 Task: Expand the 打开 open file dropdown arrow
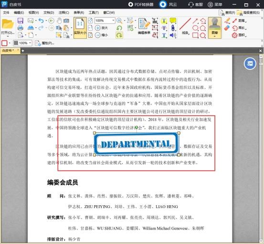click(x=8, y=36)
